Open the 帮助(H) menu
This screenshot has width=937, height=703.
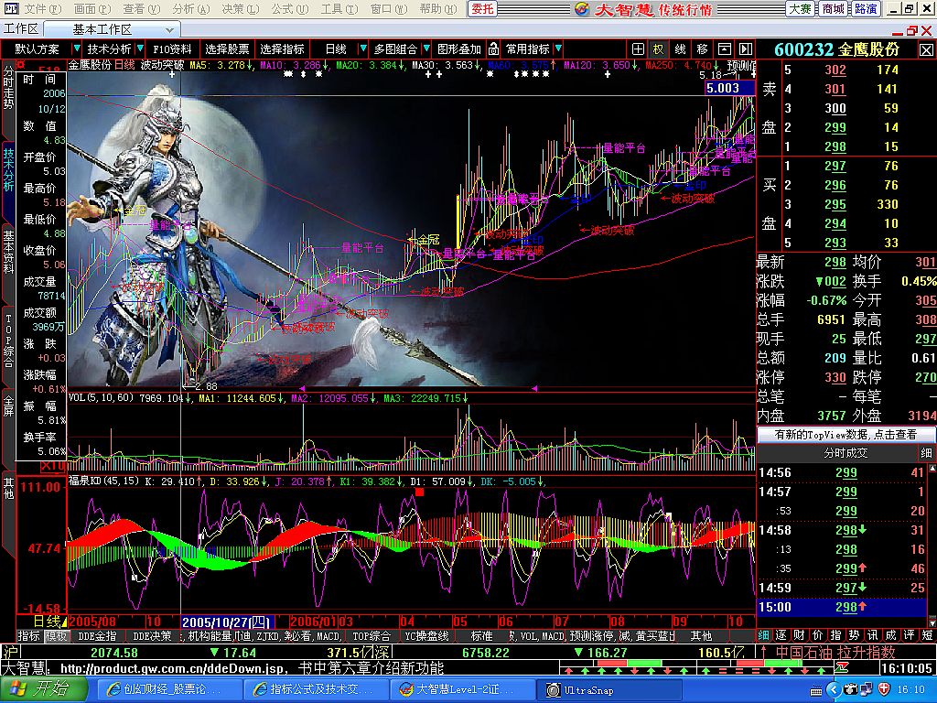point(438,9)
